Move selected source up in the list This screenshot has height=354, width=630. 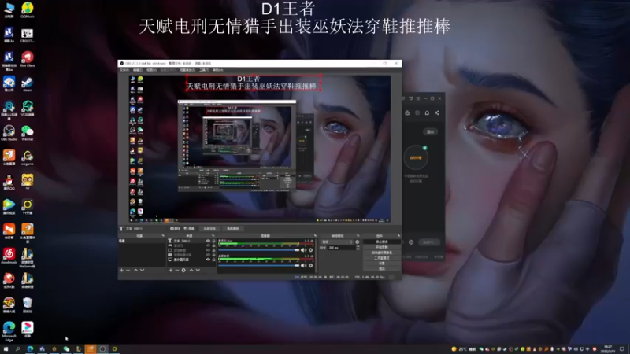tap(191, 270)
